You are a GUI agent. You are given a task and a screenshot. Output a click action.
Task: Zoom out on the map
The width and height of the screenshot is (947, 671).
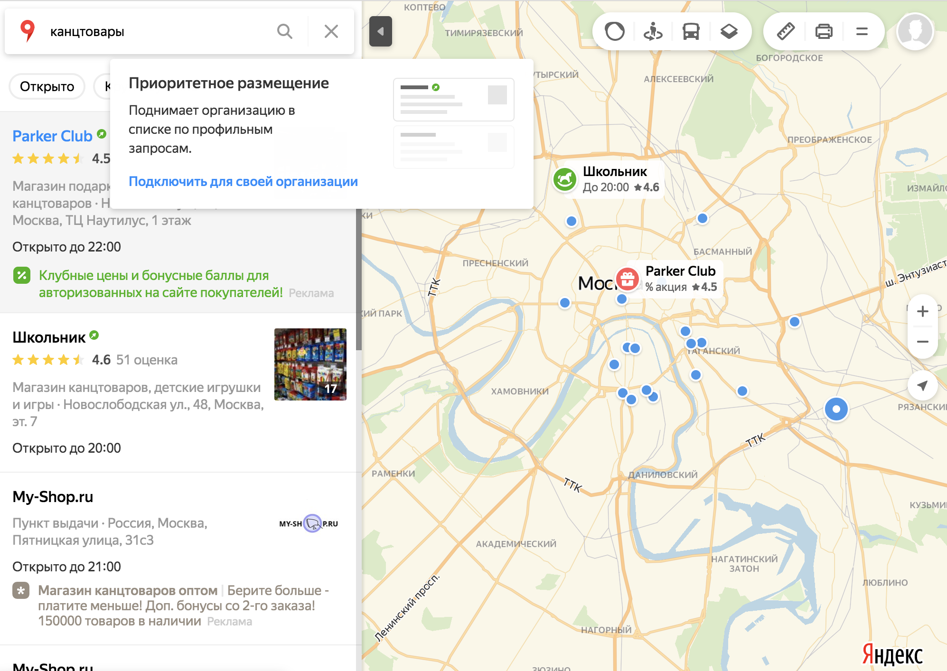pyautogui.click(x=922, y=342)
